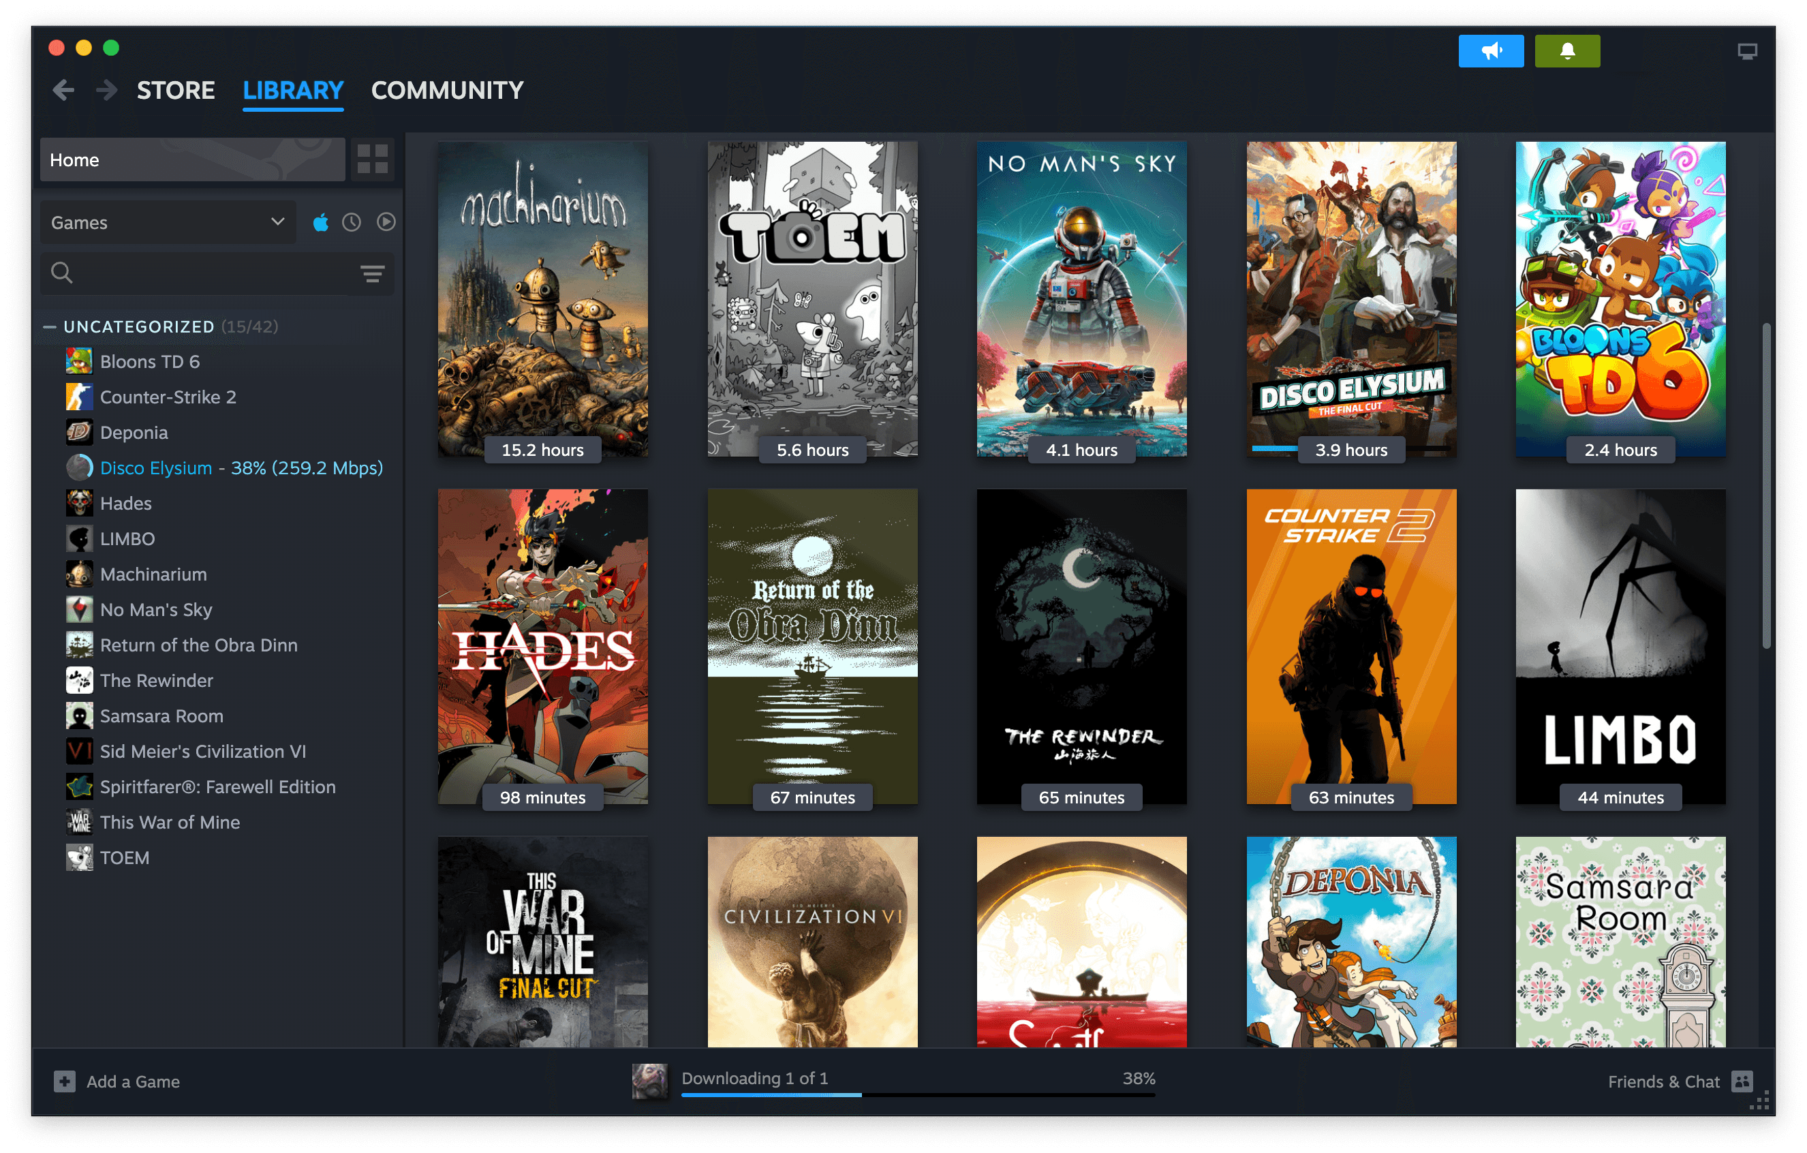Click the Samsara Room sidebar icon
1807x1153 pixels.
click(79, 716)
